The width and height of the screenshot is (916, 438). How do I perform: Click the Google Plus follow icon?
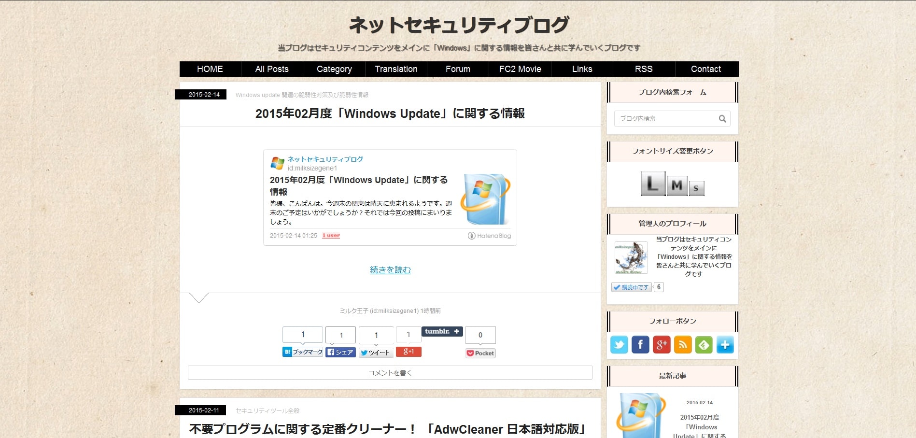point(662,345)
